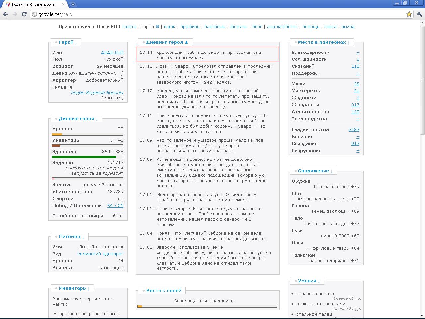Click the Вести с полей progress bar
This screenshot has height=319, width=425.
point(207,306)
